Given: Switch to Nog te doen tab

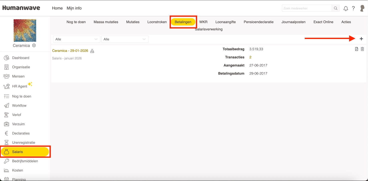Looking at the screenshot, I should pos(76,22).
